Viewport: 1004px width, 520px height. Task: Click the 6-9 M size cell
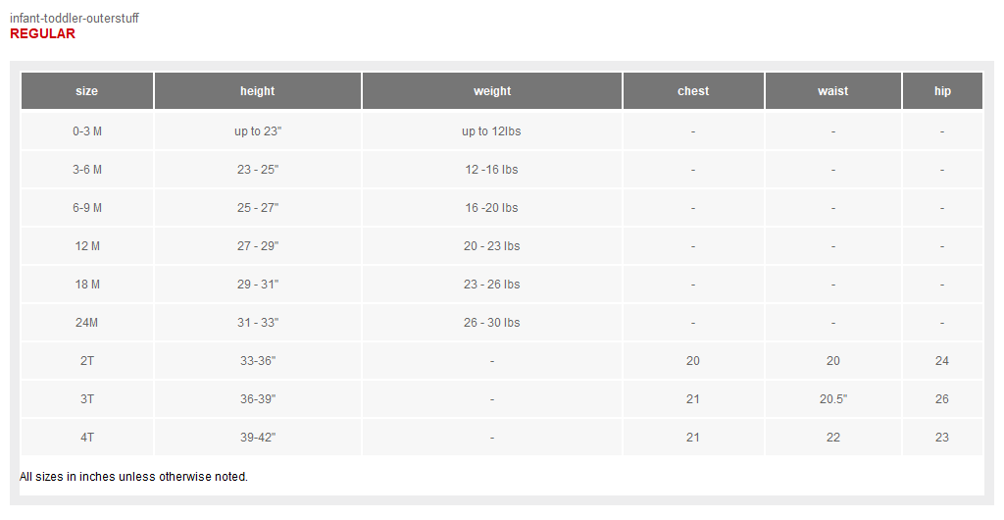[87, 208]
